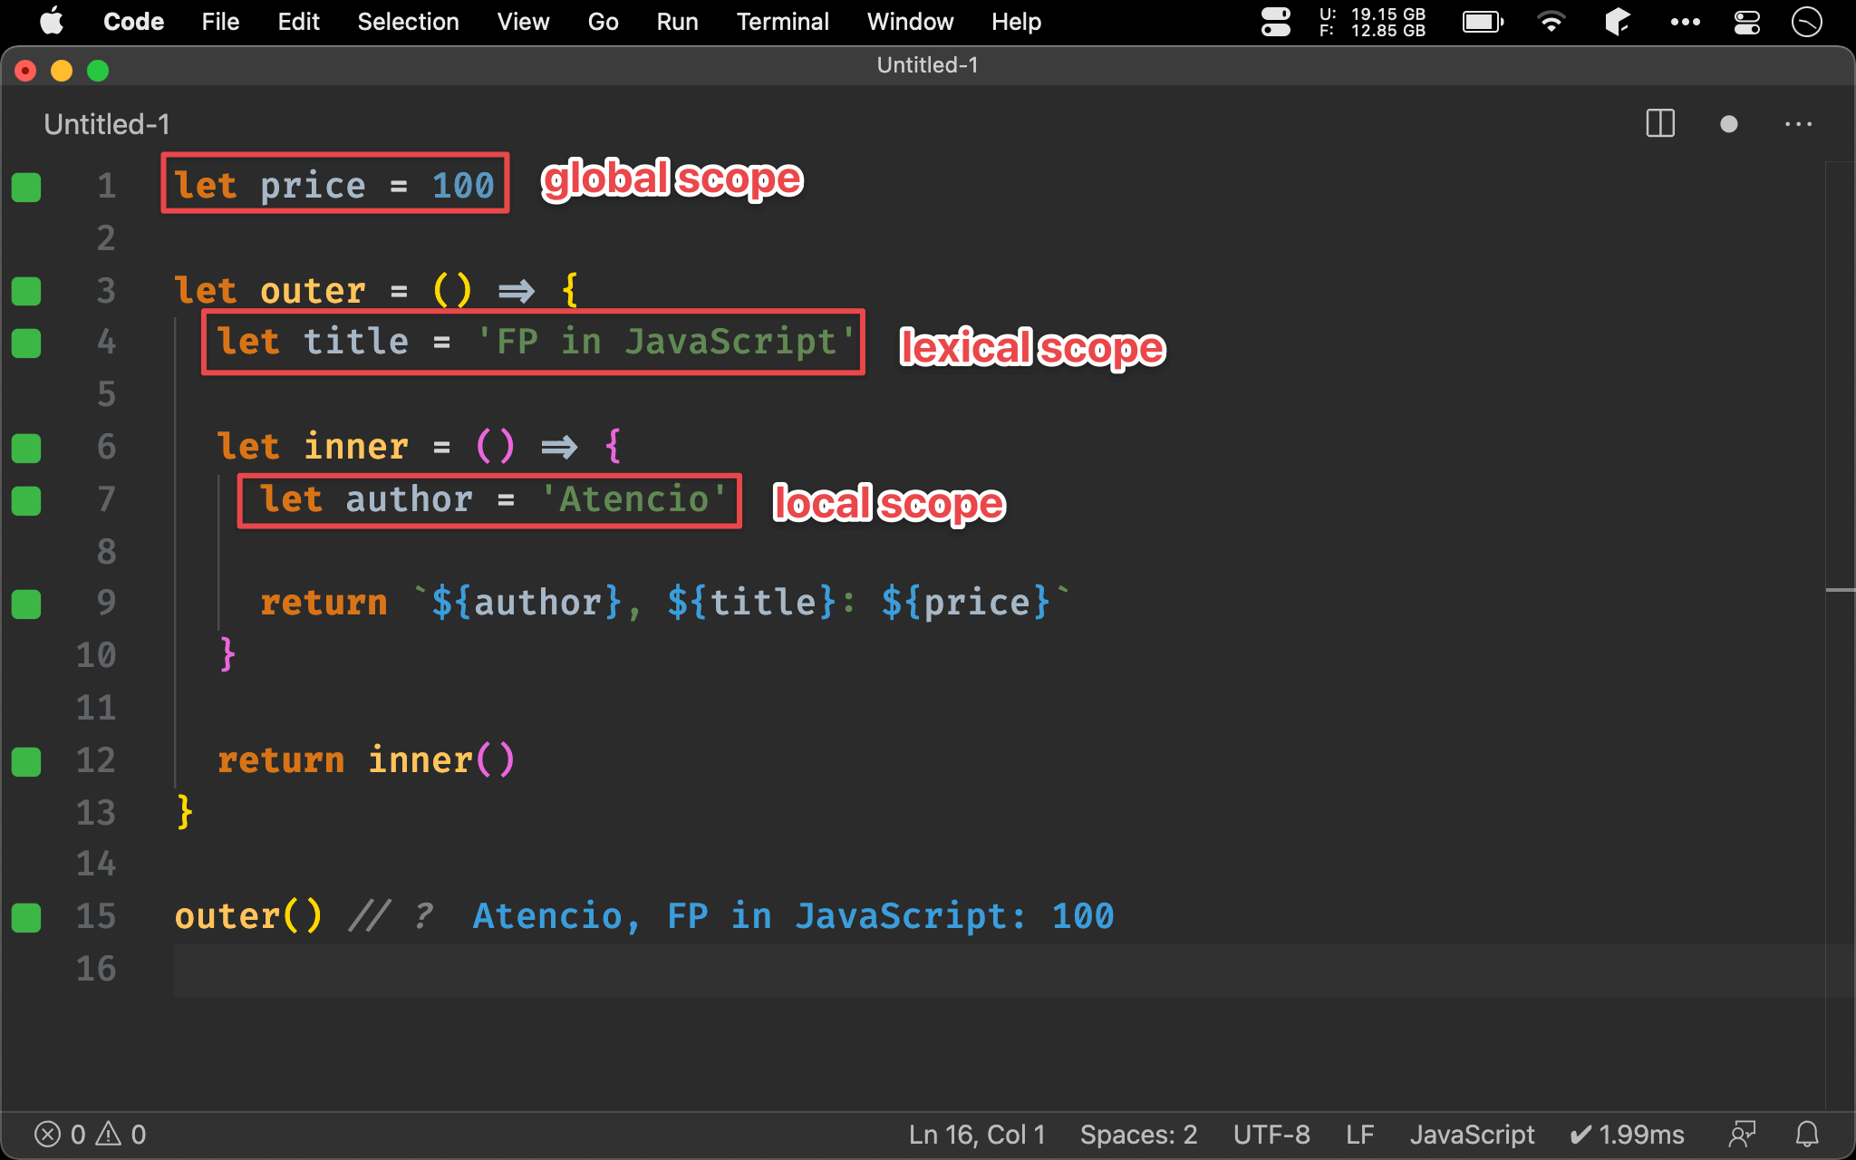Click the Wi-Fi menu bar icon
Screen dimensions: 1856x1160
coord(1551,22)
